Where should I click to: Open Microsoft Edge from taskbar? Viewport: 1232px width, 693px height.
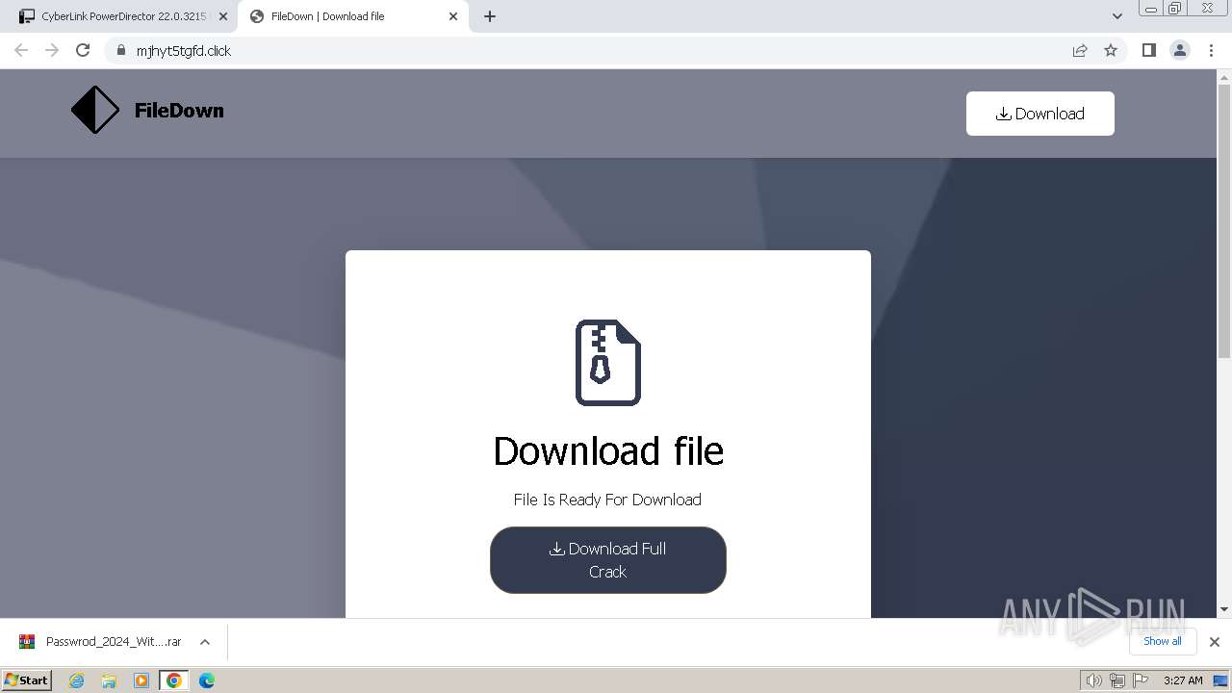click(207, 680)
